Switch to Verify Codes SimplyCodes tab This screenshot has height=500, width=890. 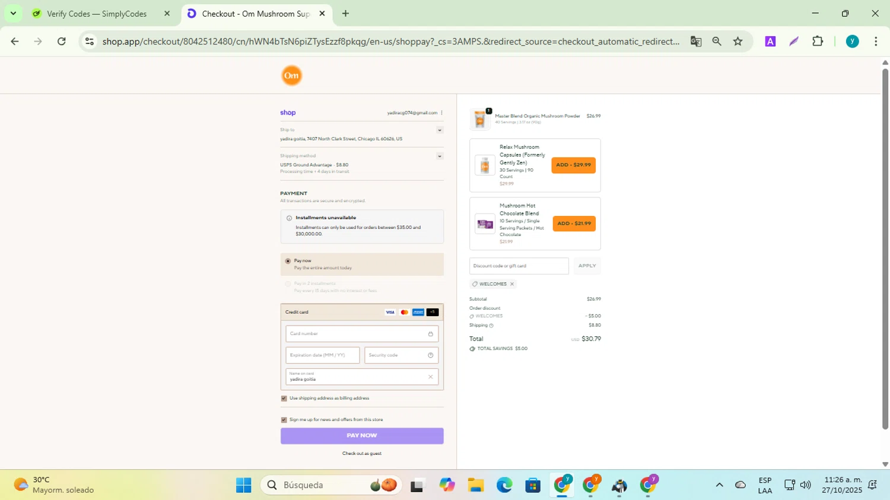coord(97,14)
